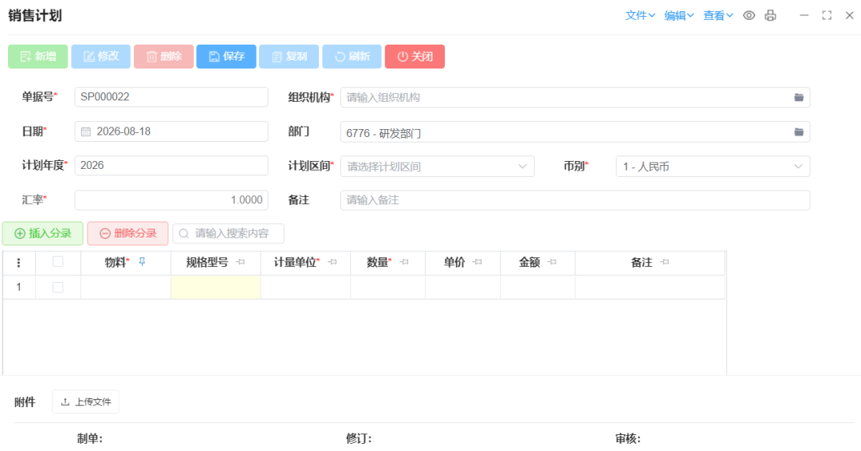Click the 单价 cell in row 1

[463, 287]
